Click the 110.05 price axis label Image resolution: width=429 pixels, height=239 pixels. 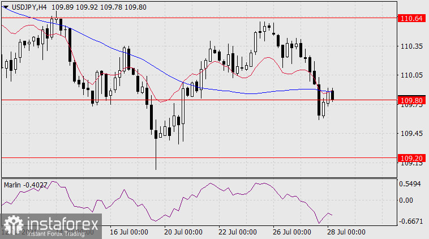pos(411,75)
